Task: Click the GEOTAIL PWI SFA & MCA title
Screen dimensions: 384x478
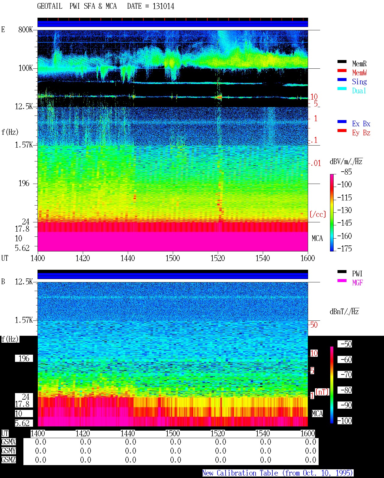Action: [x=77, y=6]
